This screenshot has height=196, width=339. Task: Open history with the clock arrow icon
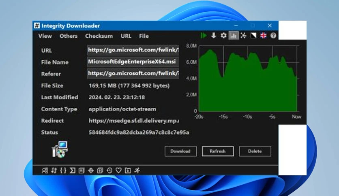click(x=109, y=170)
